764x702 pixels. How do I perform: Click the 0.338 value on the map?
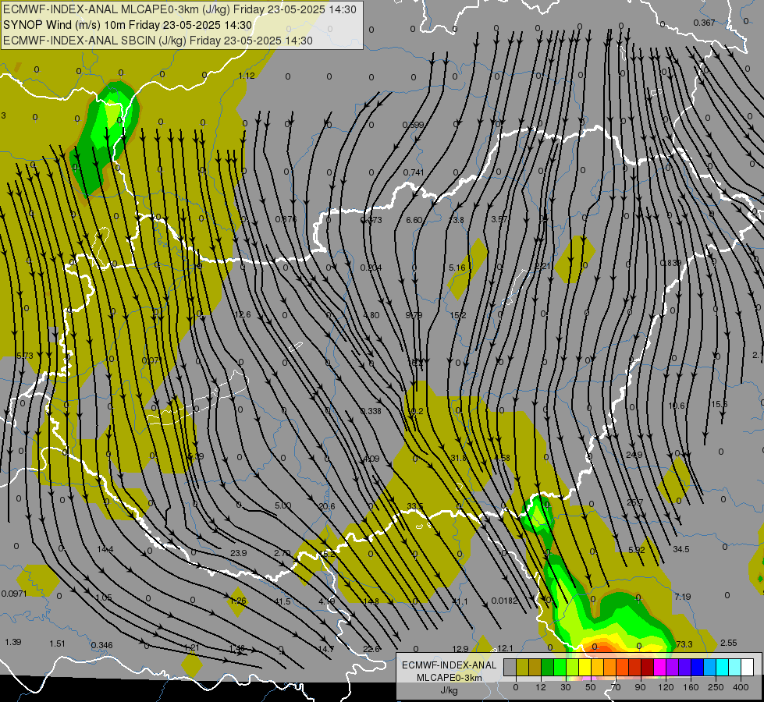[371, 411]
